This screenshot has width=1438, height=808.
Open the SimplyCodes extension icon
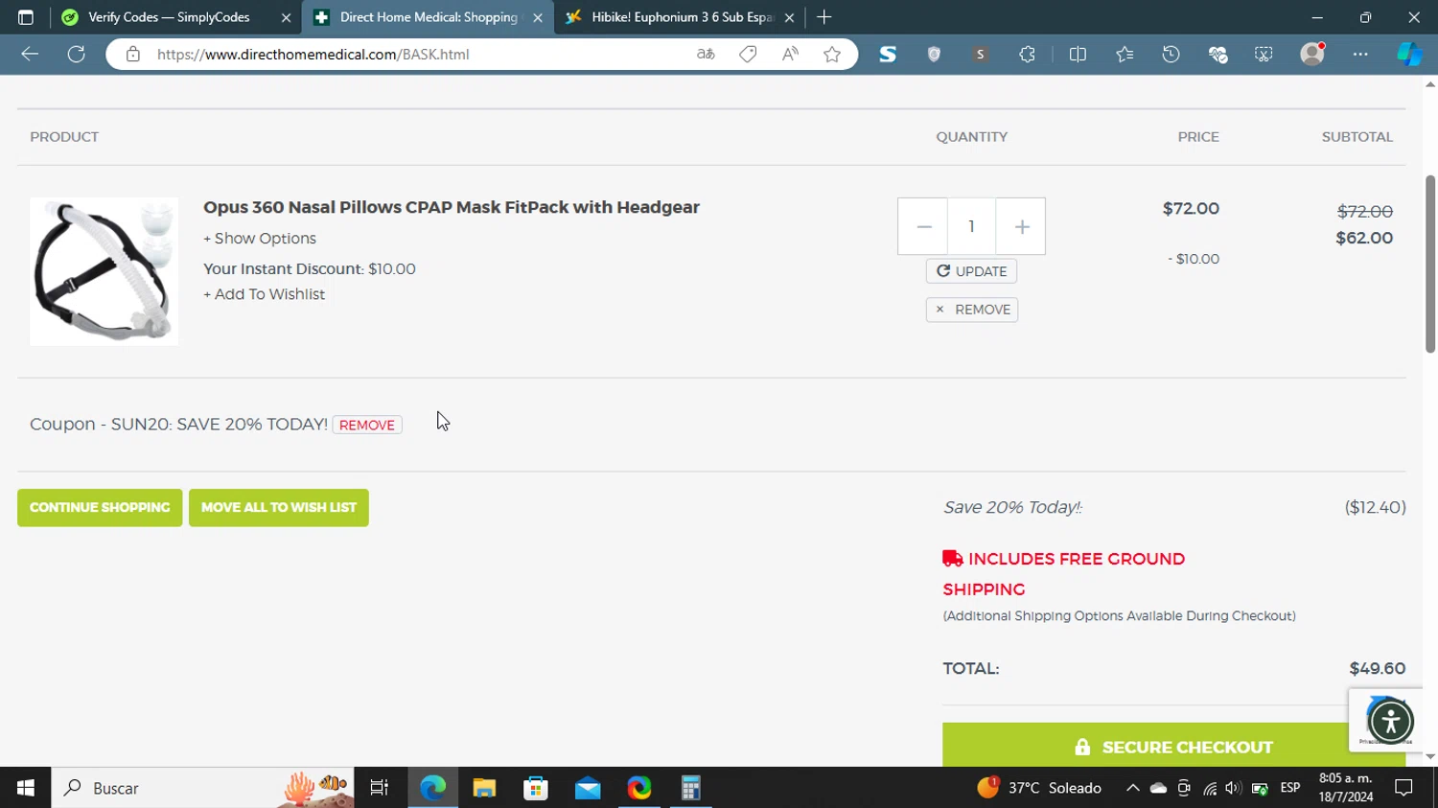(x=888, y=55)
